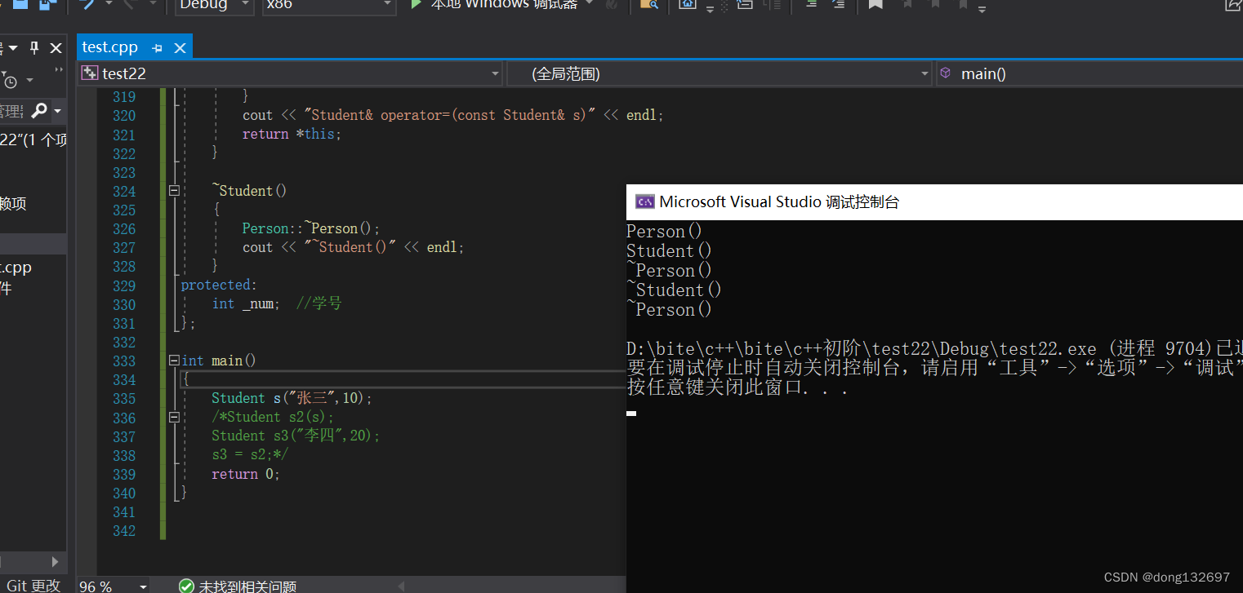Toggle auto-hide pin on the side panel
This screenshot has height=593, width=1243.
[x=34, y=48]
